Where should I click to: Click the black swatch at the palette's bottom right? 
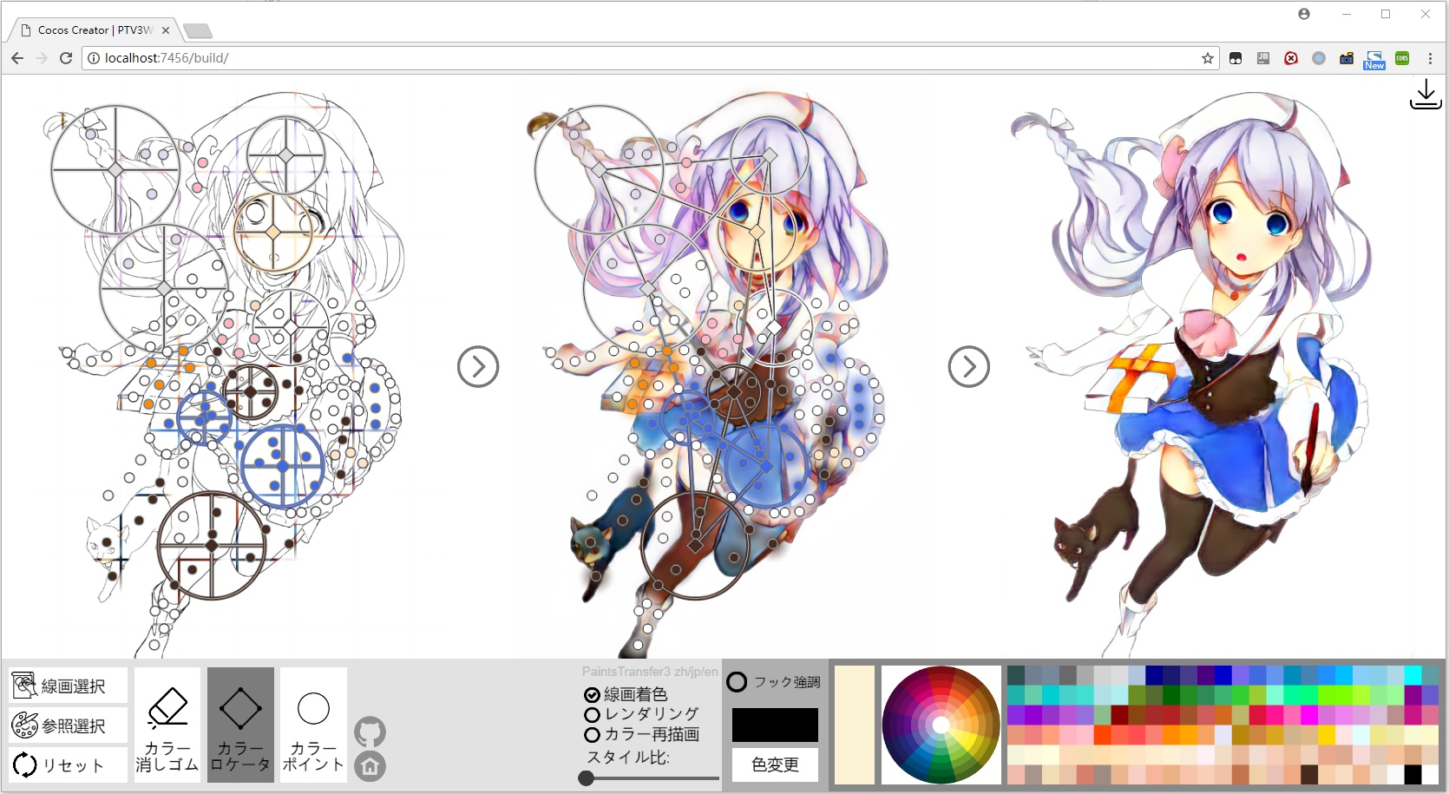pyautogui.click(x=1413, y=775)
